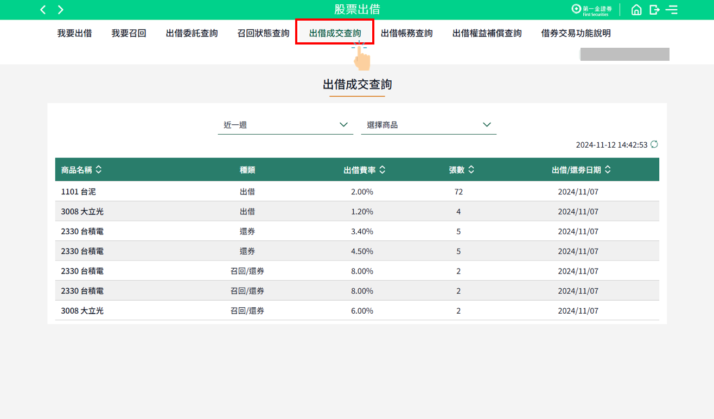Go to 召回狀態查詢 tab
This screenshot has height=419, width=714.
point(263,34)
